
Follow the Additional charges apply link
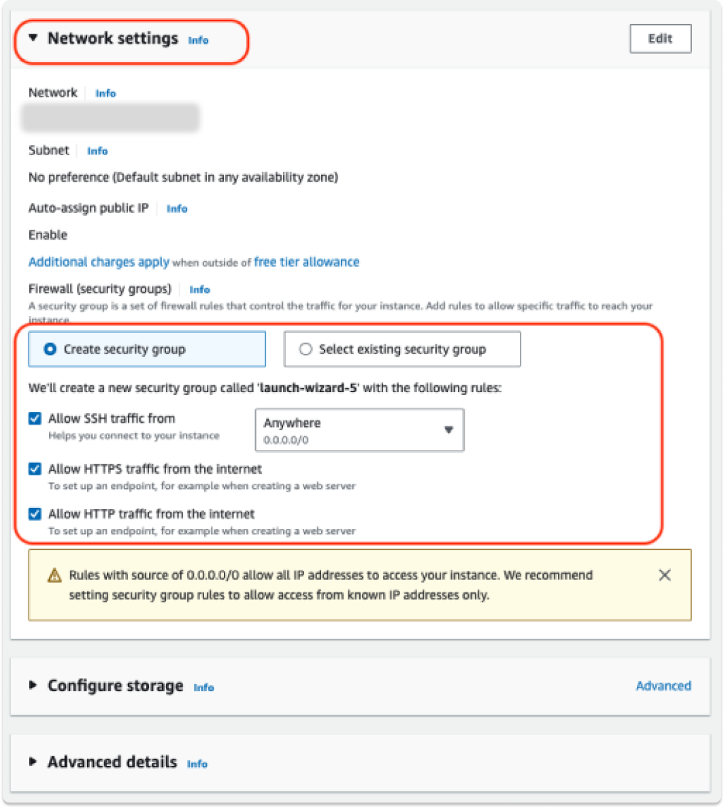(x=99, y=262)
